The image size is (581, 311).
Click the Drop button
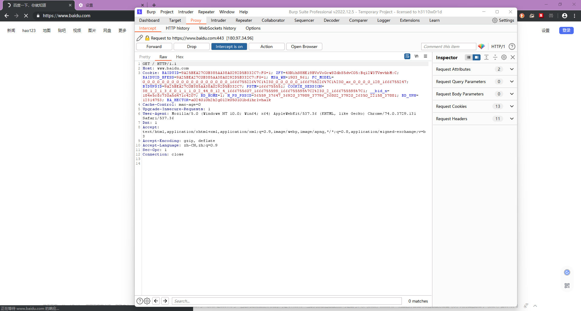click(x=192, y=46)
